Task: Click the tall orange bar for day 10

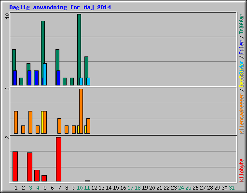Action: coord(81,111)
